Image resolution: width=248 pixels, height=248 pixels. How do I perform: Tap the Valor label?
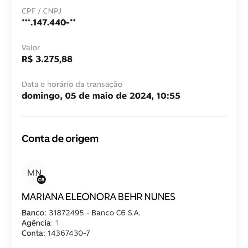(31, 48)
